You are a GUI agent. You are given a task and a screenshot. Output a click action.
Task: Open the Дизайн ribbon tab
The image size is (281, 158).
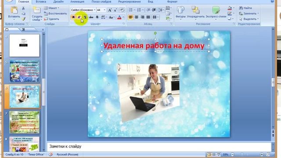tap(58, 2)
